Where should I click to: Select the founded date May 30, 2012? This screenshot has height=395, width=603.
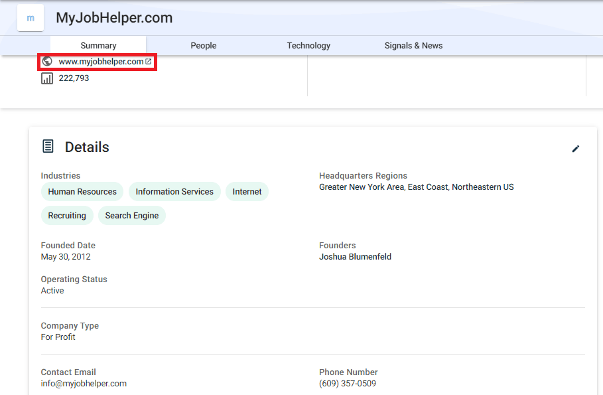click(x=66, y=257)
